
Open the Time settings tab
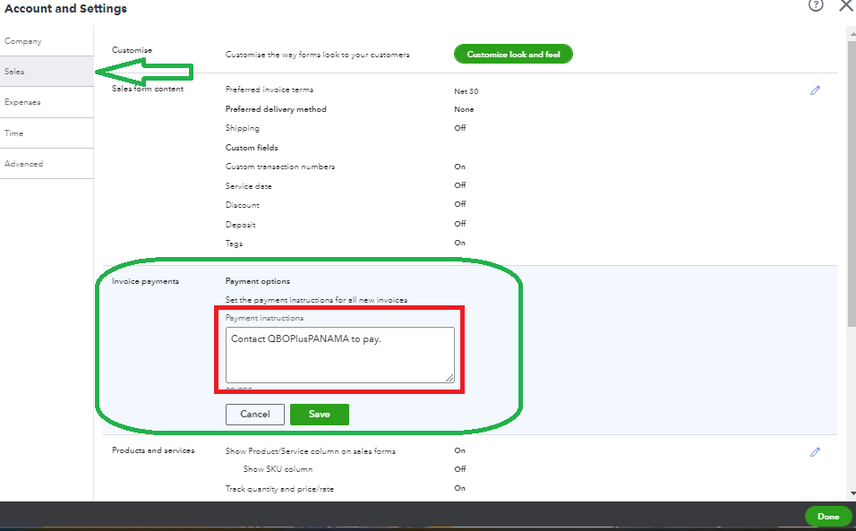click(x=14, y=133)
